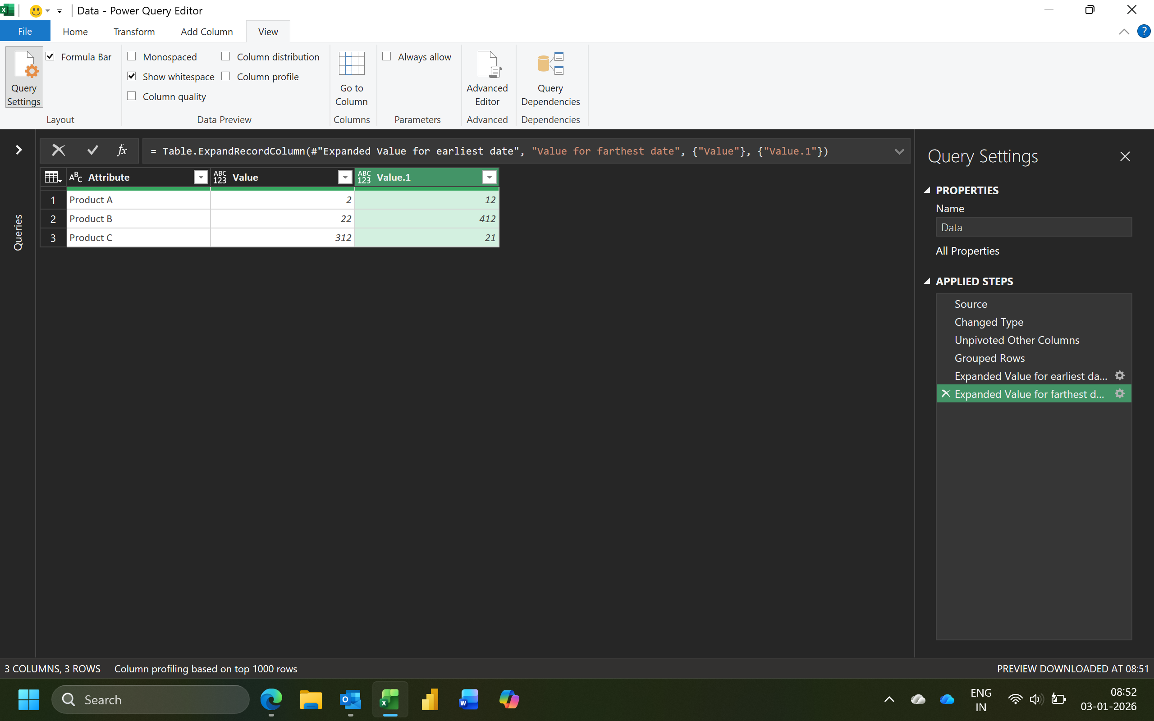Open the Value column filter dropdown

345,178
